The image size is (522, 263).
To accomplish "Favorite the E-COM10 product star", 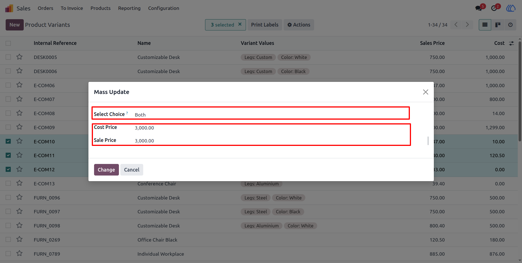I will 19,141.
